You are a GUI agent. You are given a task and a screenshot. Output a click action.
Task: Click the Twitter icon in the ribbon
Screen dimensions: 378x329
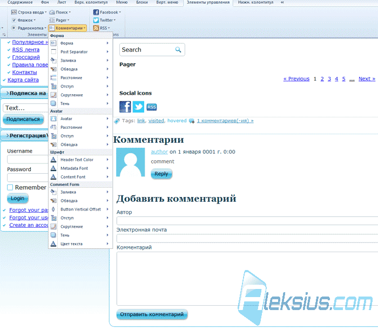[96, 20]
